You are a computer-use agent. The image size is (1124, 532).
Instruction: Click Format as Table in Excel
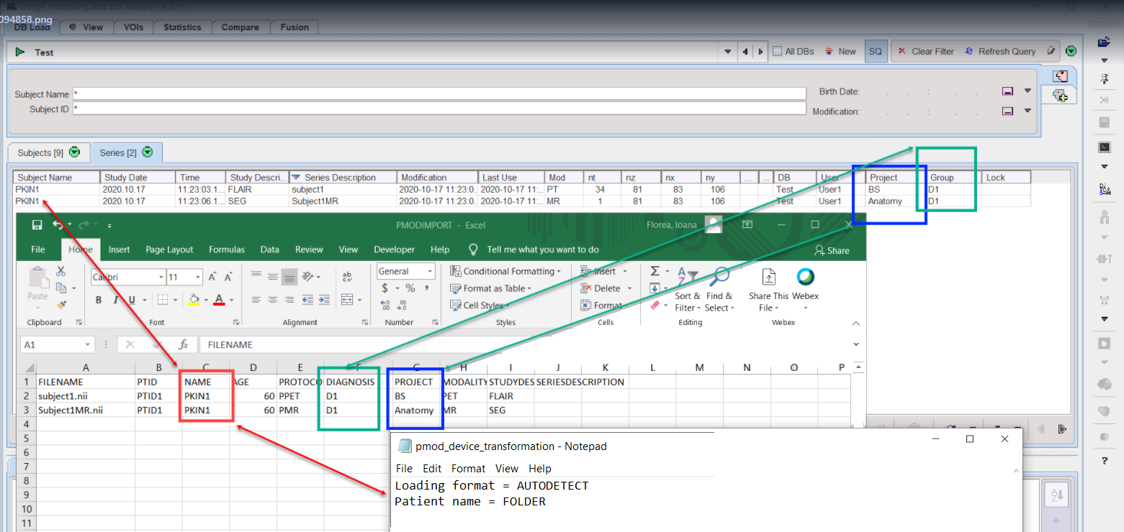pyautogui.click(x=491, y=288)
